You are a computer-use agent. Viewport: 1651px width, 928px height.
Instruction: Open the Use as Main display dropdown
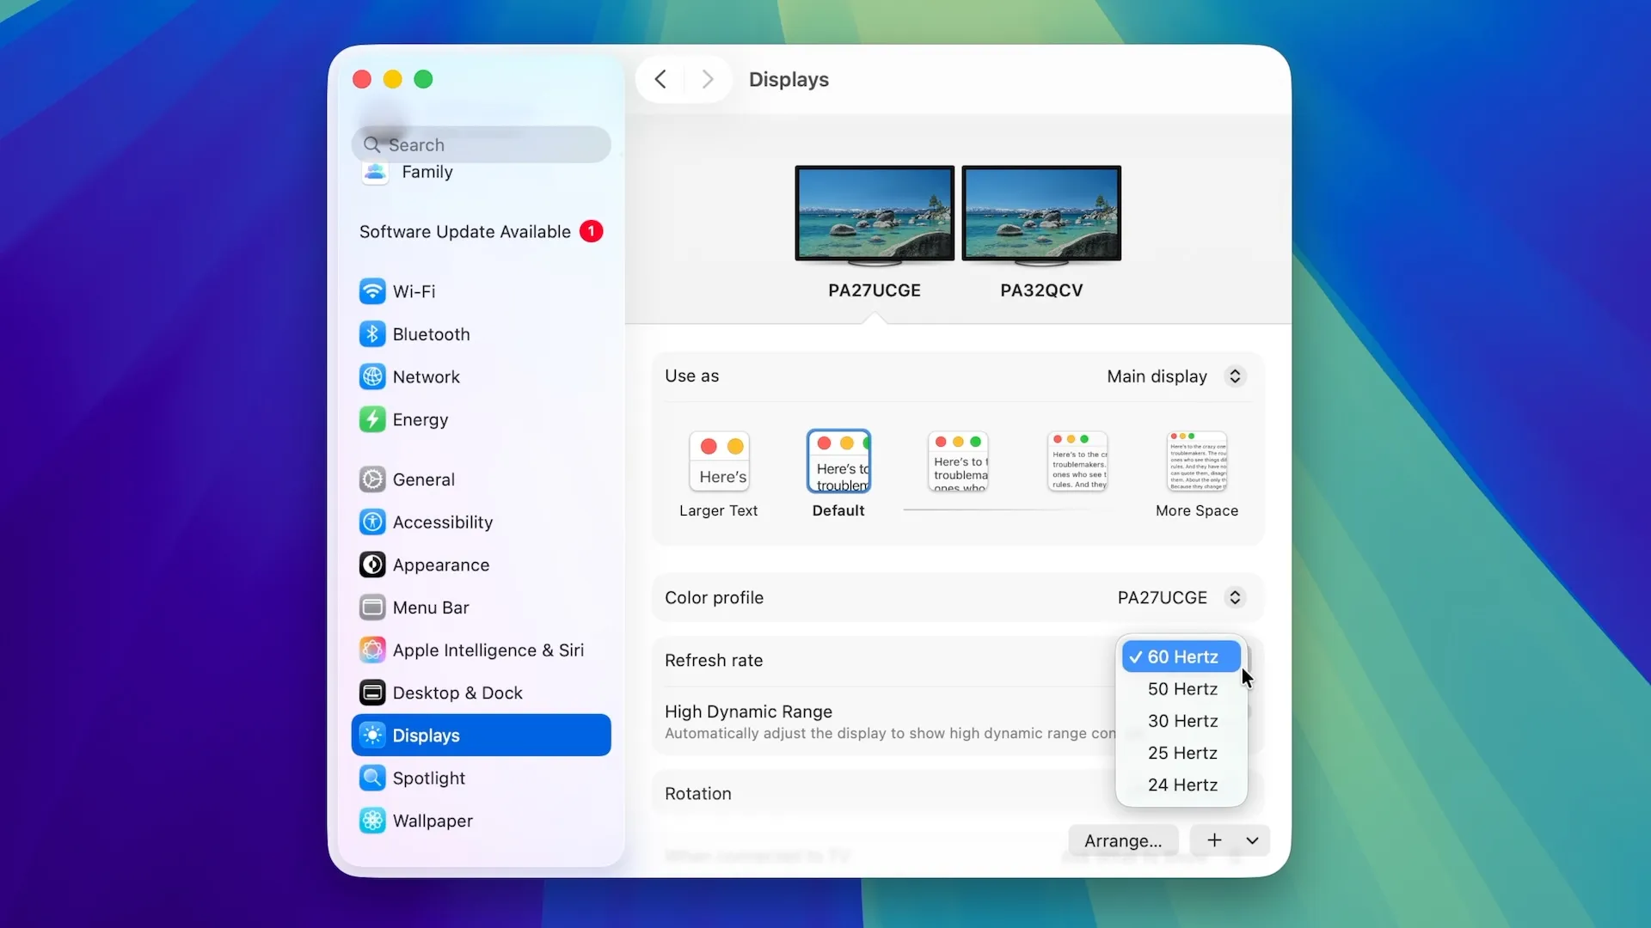pos(1235,376)
